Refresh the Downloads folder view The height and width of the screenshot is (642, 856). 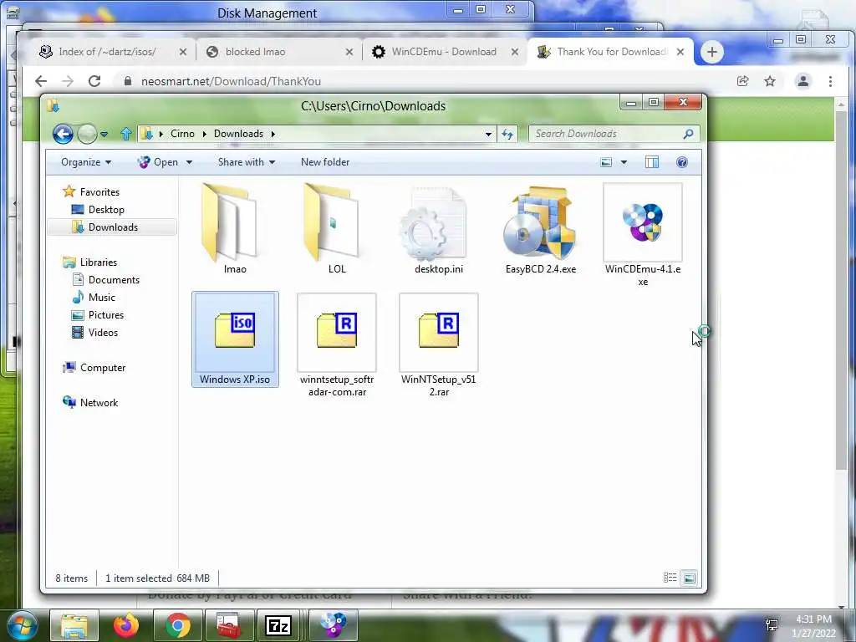(x=507, y=134)
